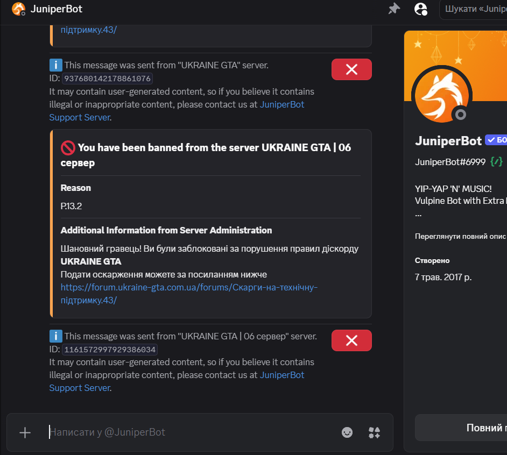Click the banned icon in the embed title

[x=68, y=148]
